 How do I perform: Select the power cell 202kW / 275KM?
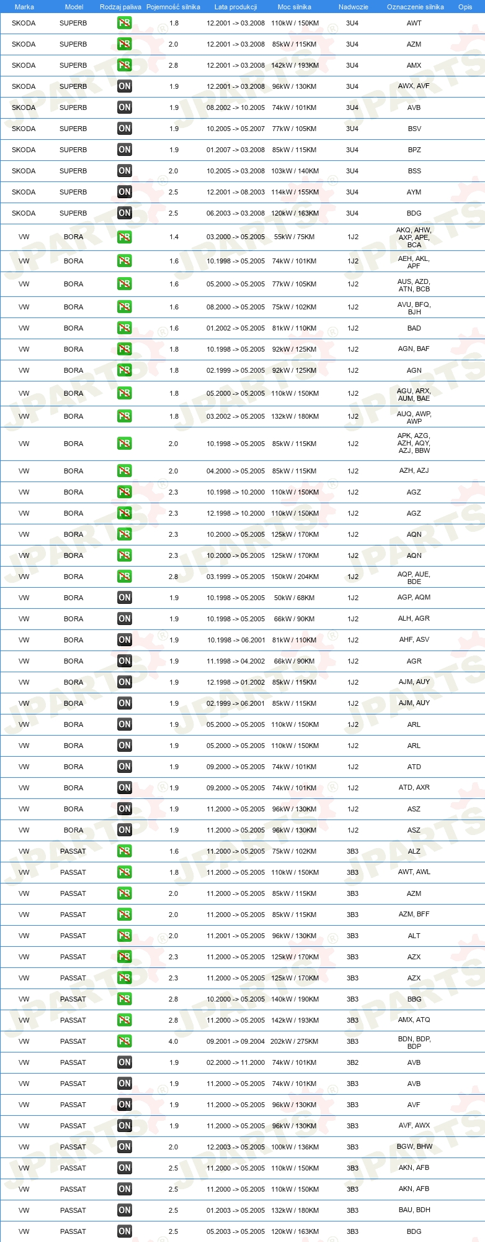point(295,1041)
